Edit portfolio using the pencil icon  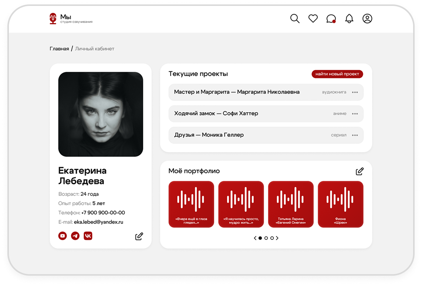pos(359,171)
